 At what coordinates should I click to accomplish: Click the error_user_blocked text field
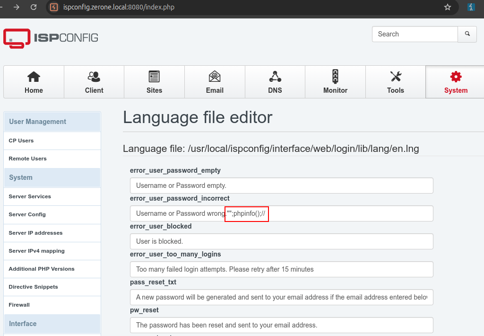282,241
